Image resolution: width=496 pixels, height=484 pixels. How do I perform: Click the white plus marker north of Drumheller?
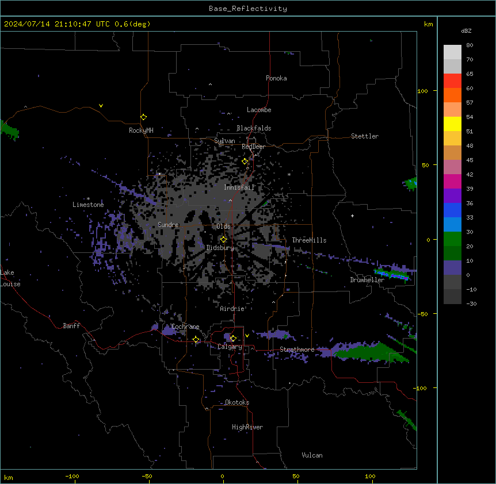click(x=352, y=216)
